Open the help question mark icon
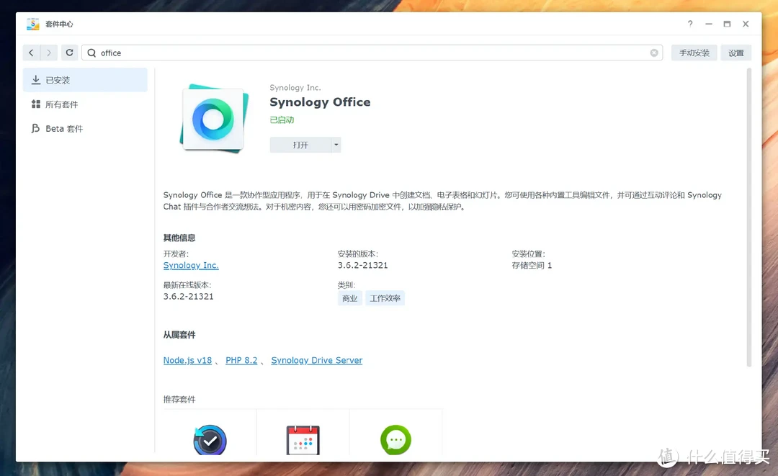Image resolution: width=778 pixels, height=476 pixels. coord(690,24)
